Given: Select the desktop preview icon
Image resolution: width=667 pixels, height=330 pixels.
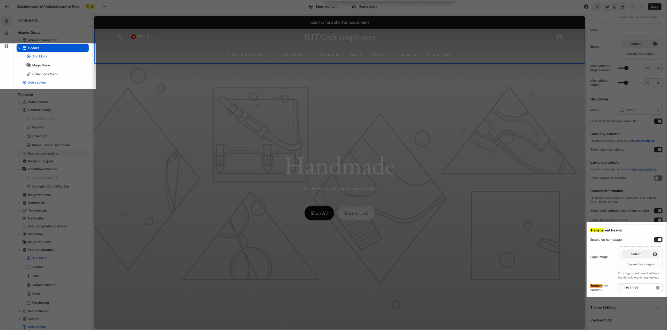Looking at the screenshot, I should (x=607, y=7).
